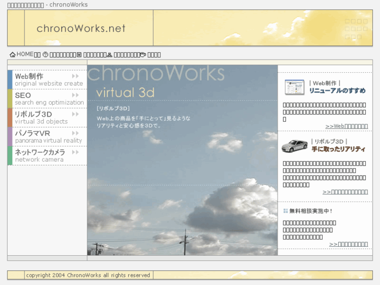The width and height of the screenshot is (380, 285).
Task: Click the question mark icon in navigation bar
Action: [x=45, y=54]
